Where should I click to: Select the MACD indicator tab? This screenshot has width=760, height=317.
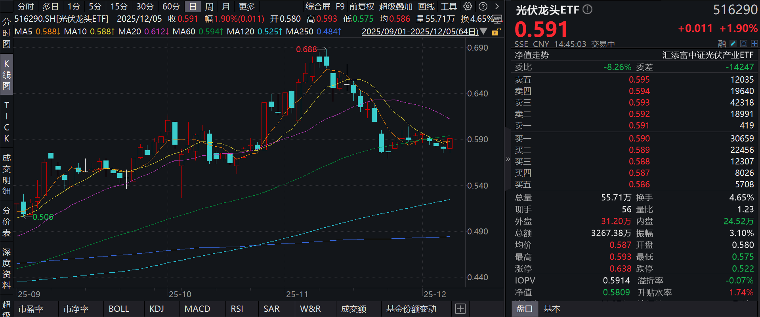click(x=197, y=309)
